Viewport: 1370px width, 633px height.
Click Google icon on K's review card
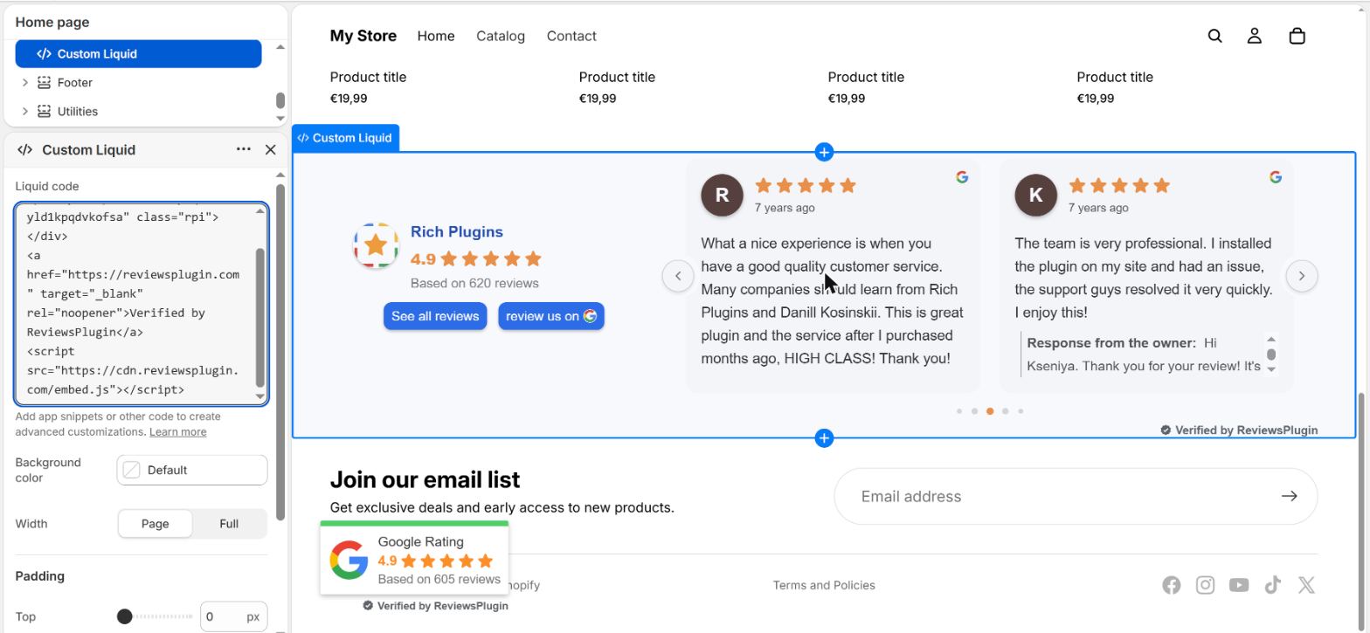(1276, 176)
